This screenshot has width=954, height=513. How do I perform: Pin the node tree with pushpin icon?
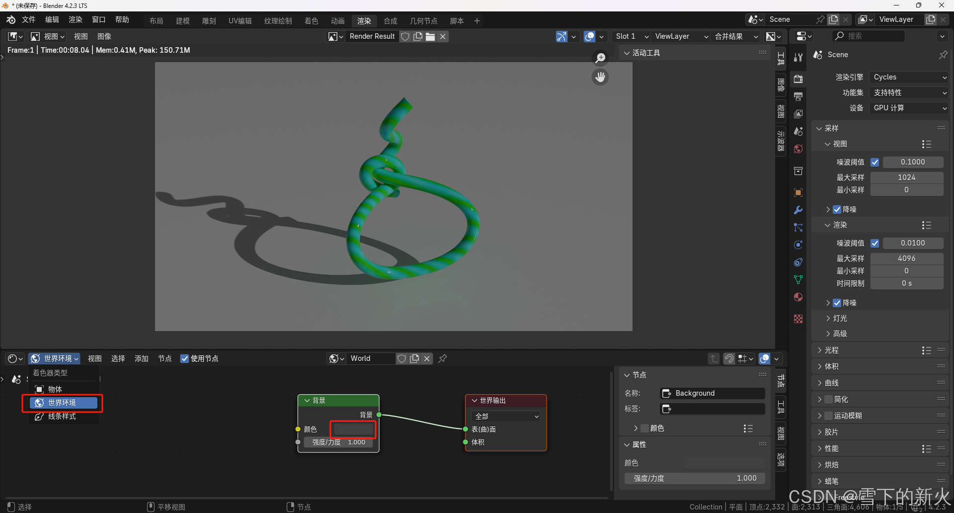pyautogui.click(x=443, y=358)
